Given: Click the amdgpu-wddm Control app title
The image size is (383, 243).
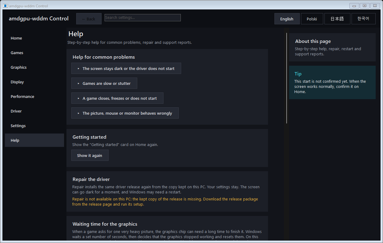Looking at the screenshot, I should (39, 18).
